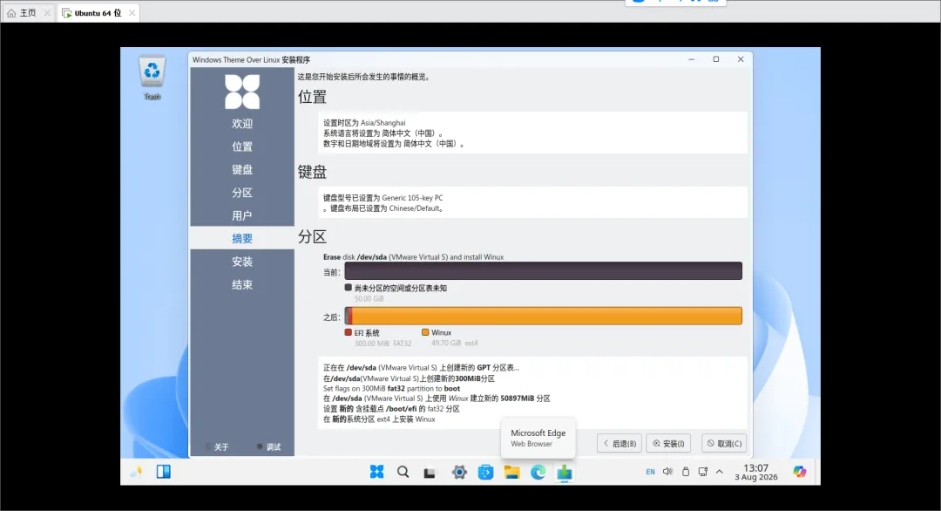The height and width of the screenshot is (511, 941).
Task: Click the Generic 105-key PC keyboard line
Action: click(382, 198)
